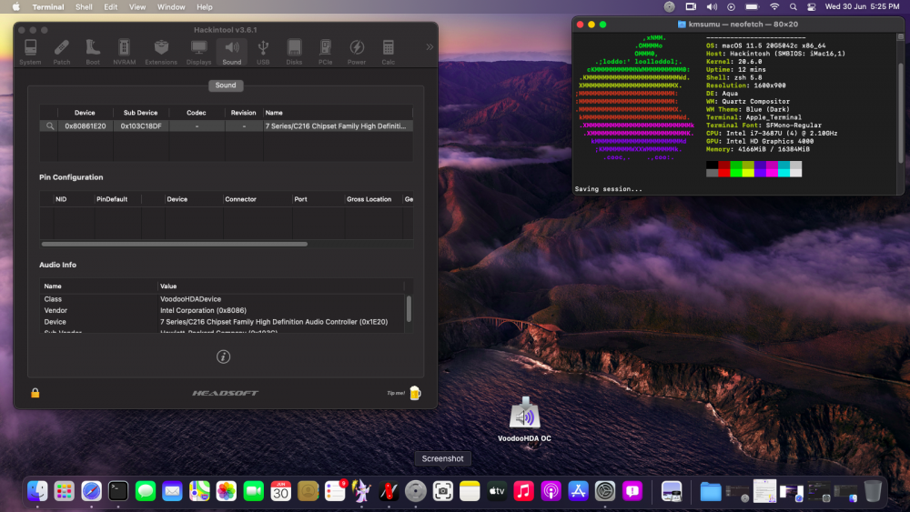The image size is (910, 512).
Task: Open the Trash in the Dock
Action: (873, 491)
